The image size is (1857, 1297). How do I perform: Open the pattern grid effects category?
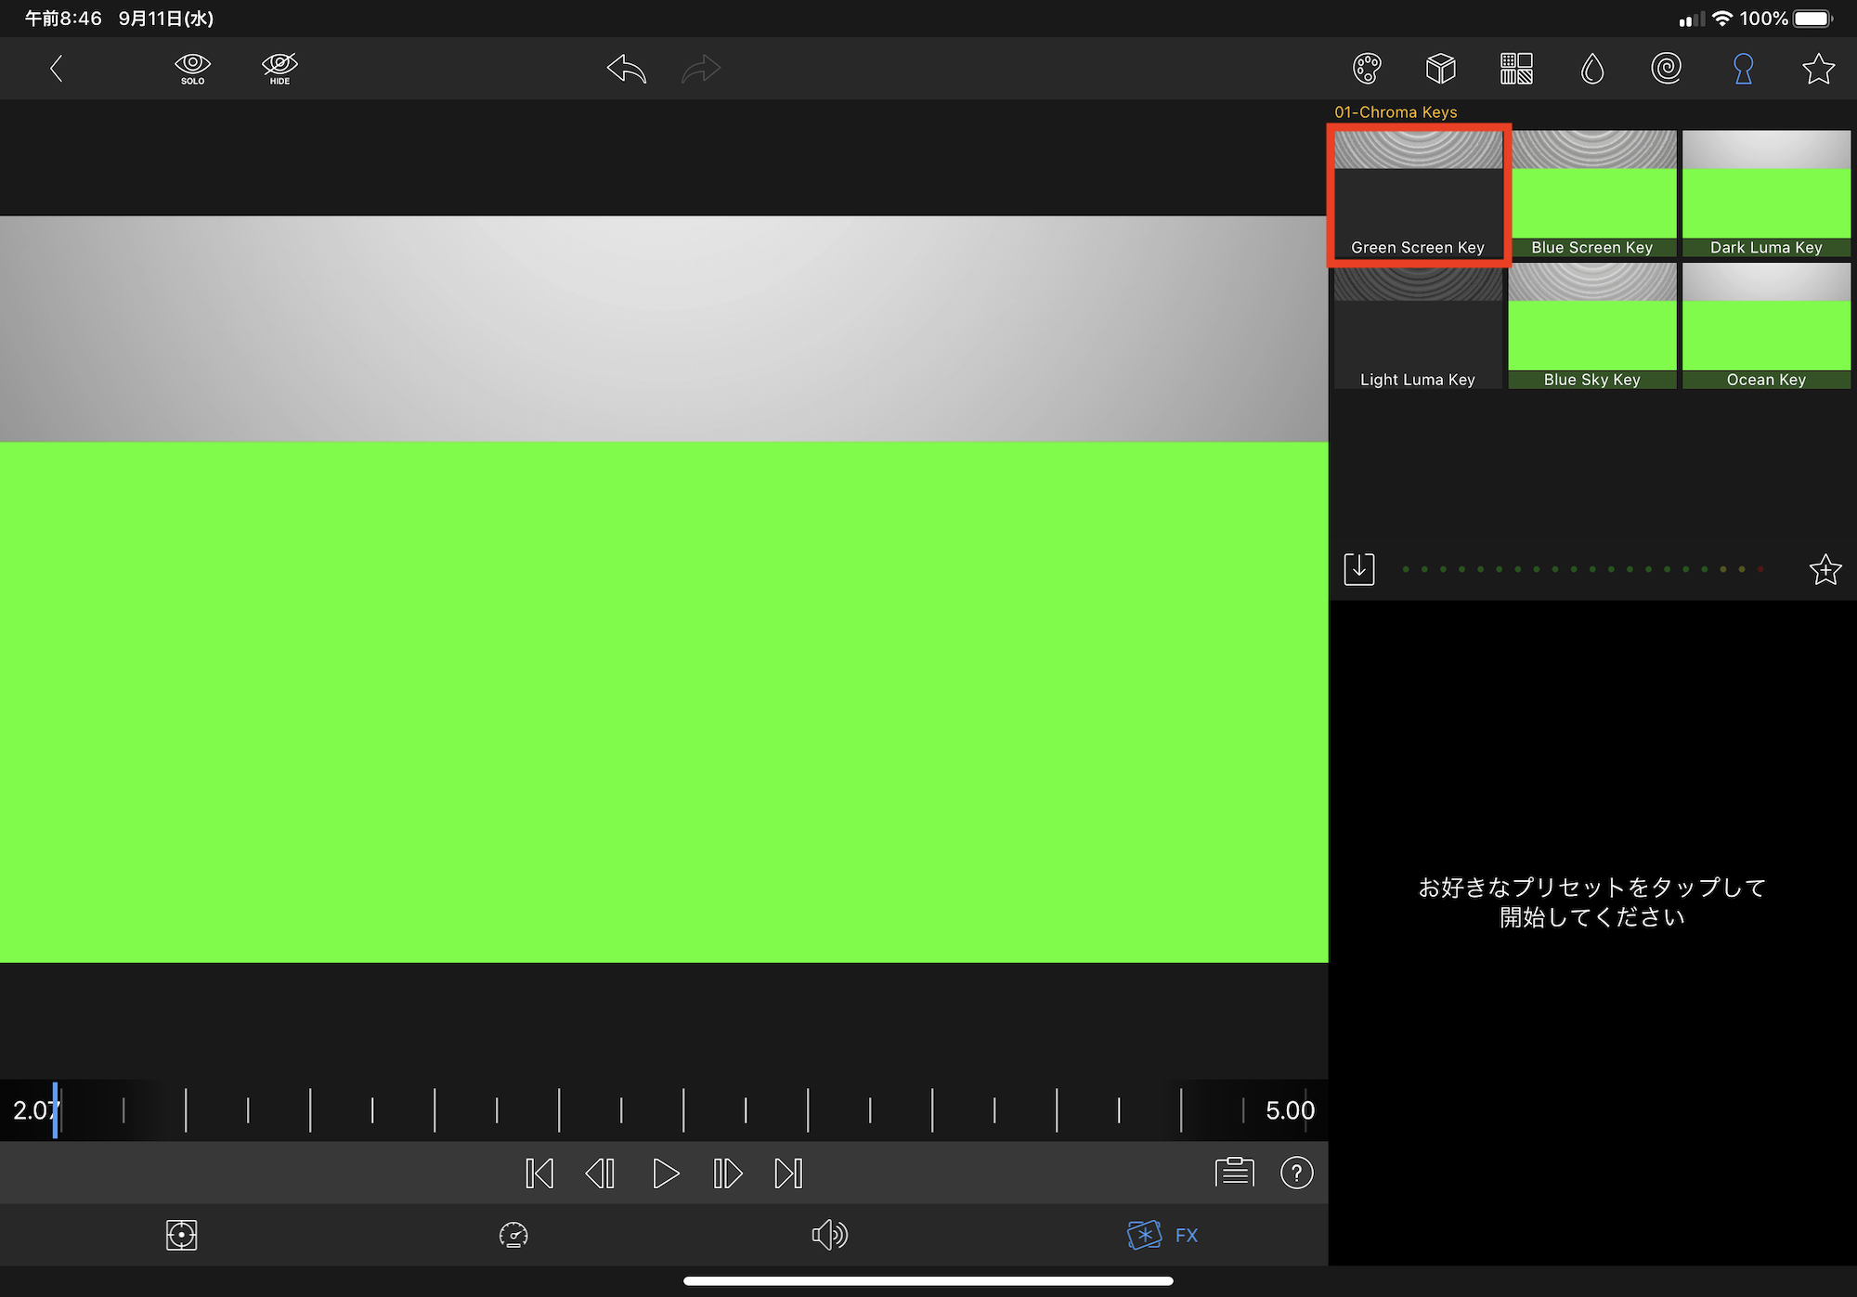point(1516,68)
